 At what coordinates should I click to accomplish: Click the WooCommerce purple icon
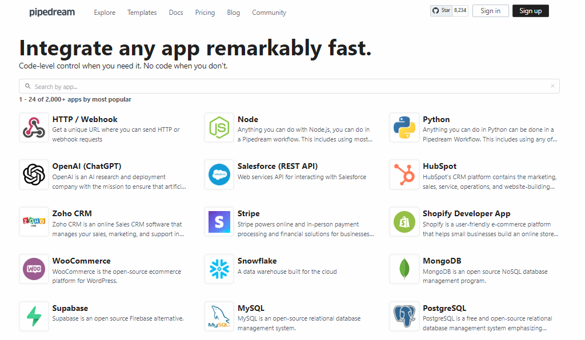[x=34, y=269]
